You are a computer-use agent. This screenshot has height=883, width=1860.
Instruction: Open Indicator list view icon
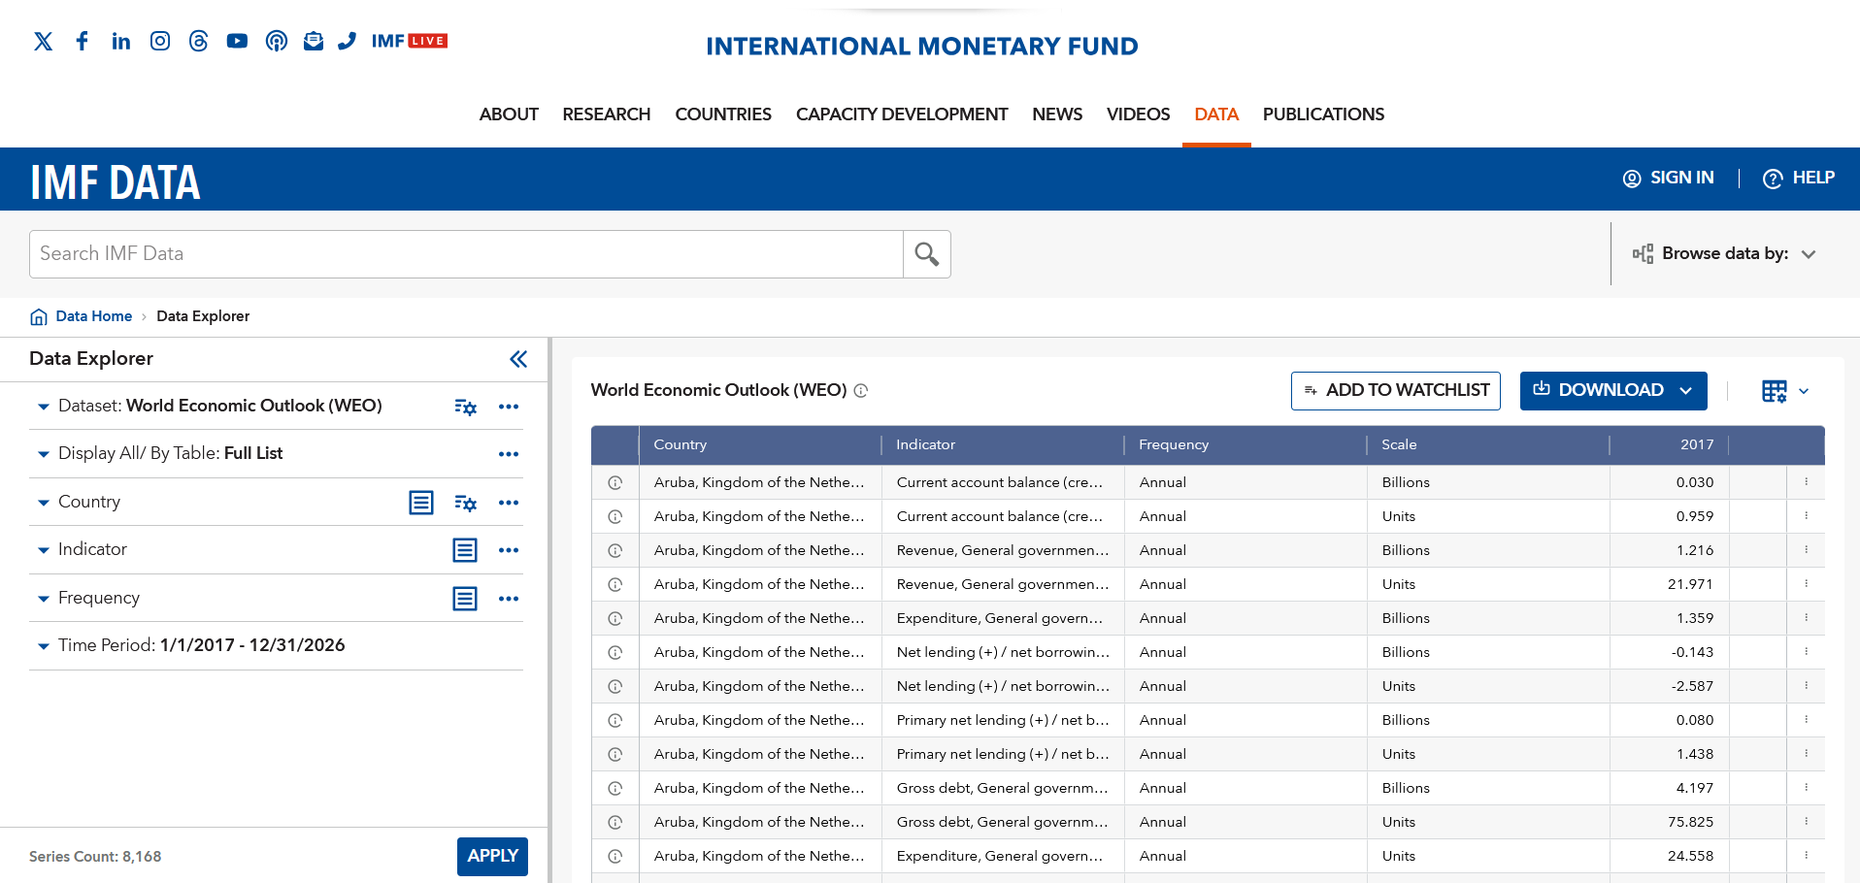tap(465, 550)
